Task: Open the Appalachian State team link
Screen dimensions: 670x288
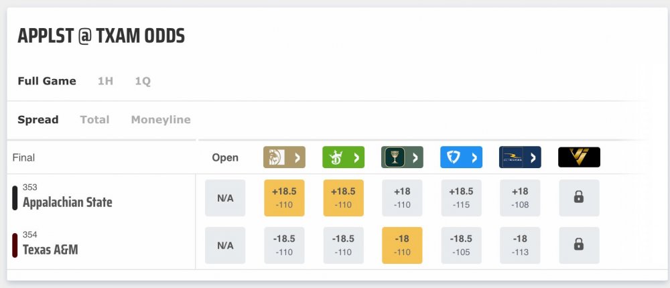Action: pyautogui.click(x=67, y=202)
